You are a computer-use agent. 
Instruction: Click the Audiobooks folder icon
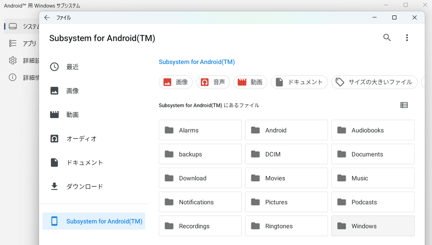342,130
